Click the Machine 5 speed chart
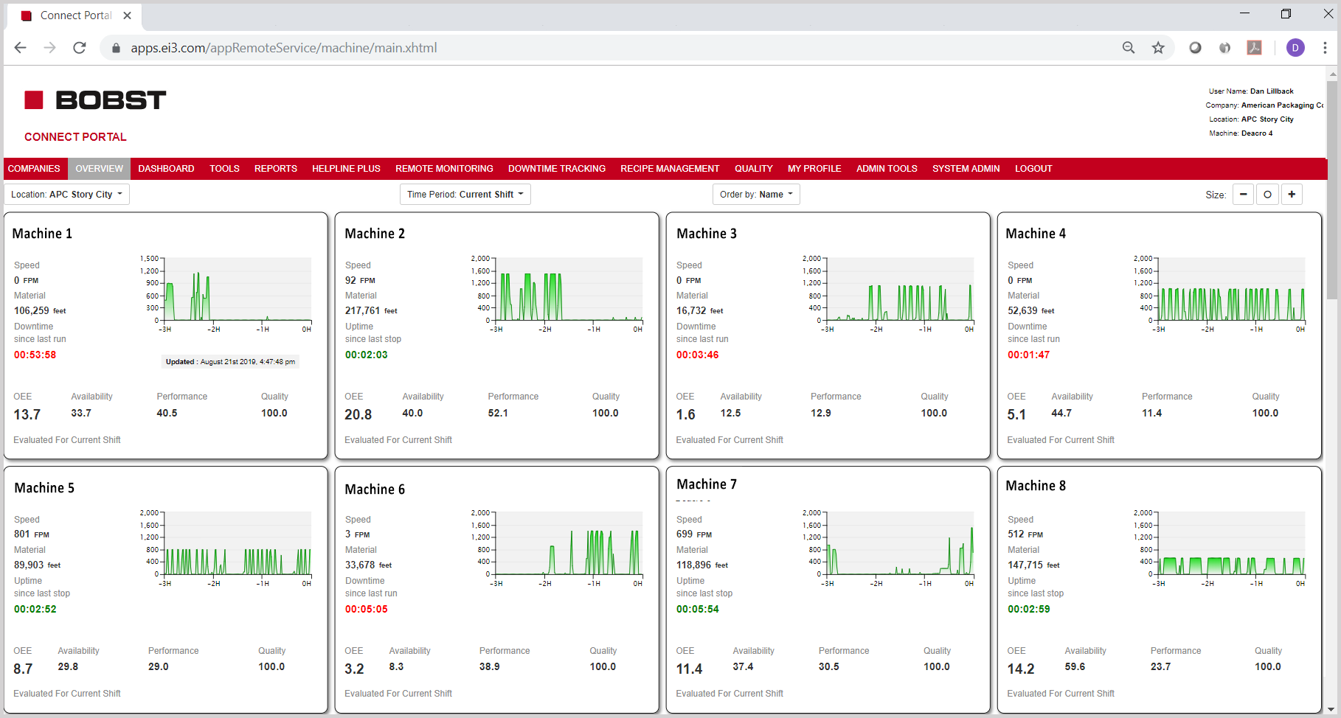This screenshot has height=718, width=1341. pyautogui.click(x=236, y=546)
